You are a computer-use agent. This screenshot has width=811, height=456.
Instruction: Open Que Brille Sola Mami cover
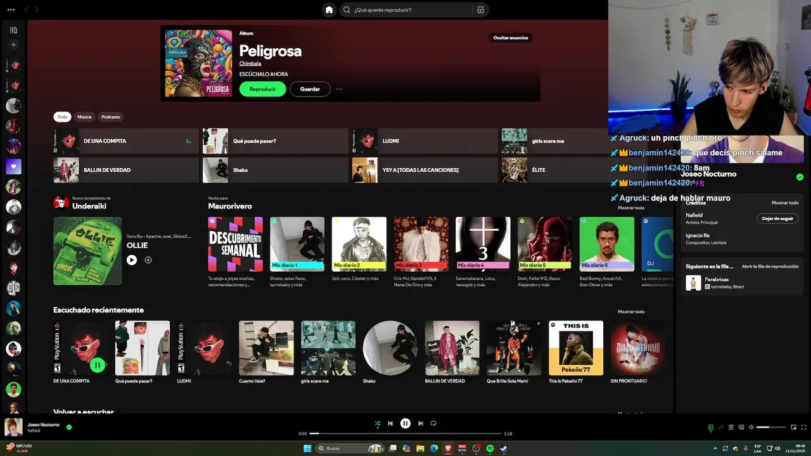(x=514, y=348)
